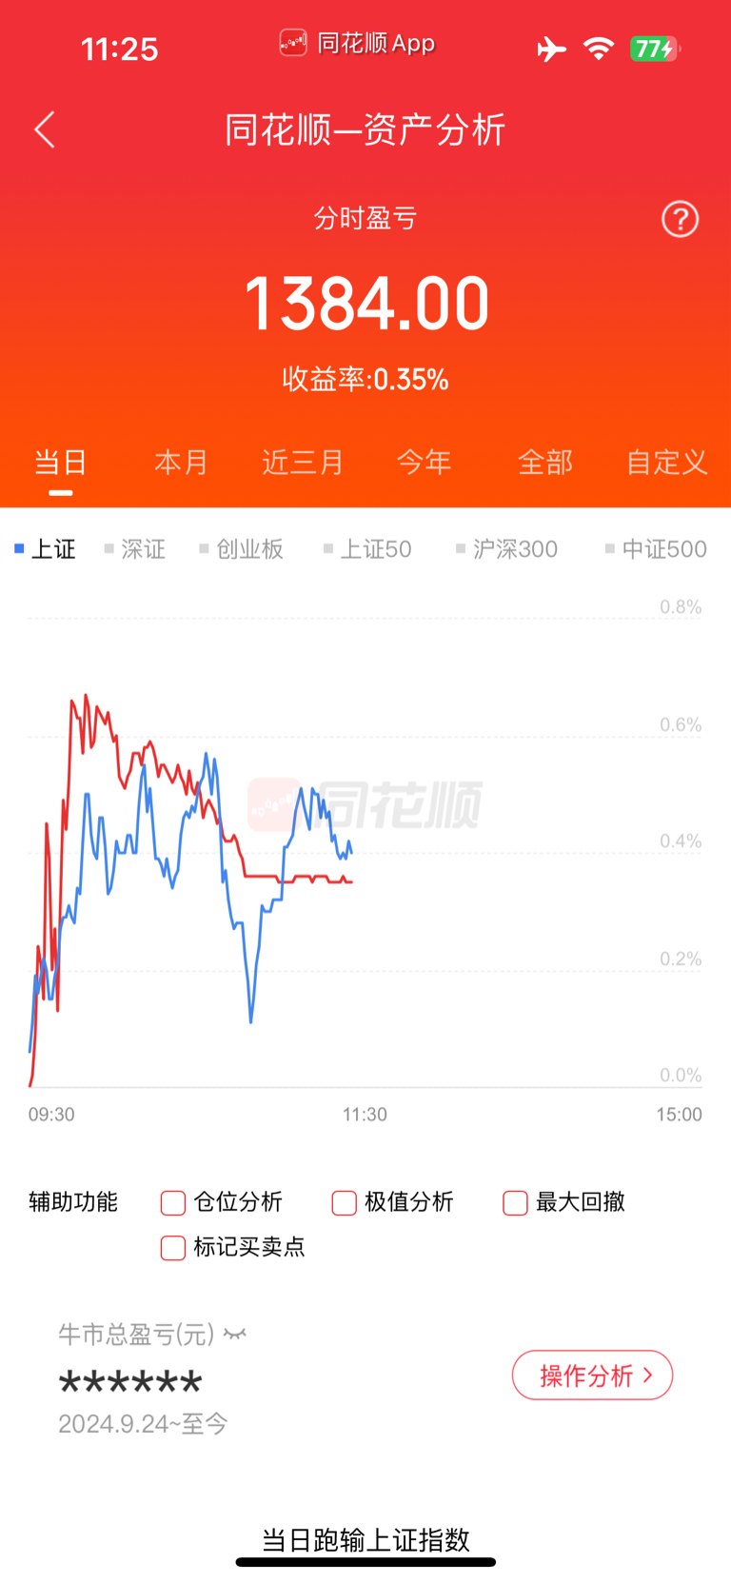The width and height of the screenshot is (731, 1583).
Task: Open the 自定义 date range tab
Action: click(x=666, y=462)
